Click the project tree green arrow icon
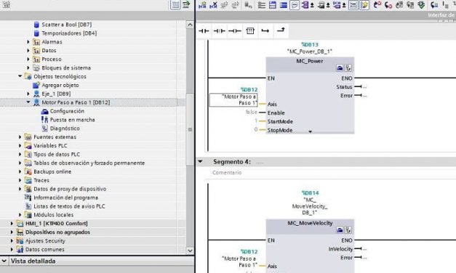Screen dimensions: 456x273 [186, 4]
